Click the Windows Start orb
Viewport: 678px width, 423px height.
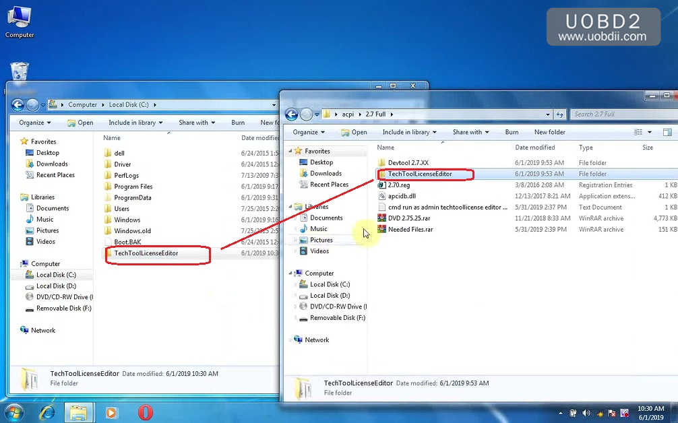[14, 412]
